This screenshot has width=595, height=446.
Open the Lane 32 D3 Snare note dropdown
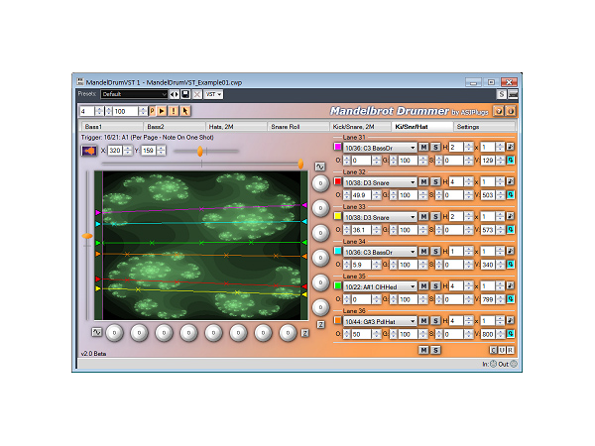click(x=380, y=182)
